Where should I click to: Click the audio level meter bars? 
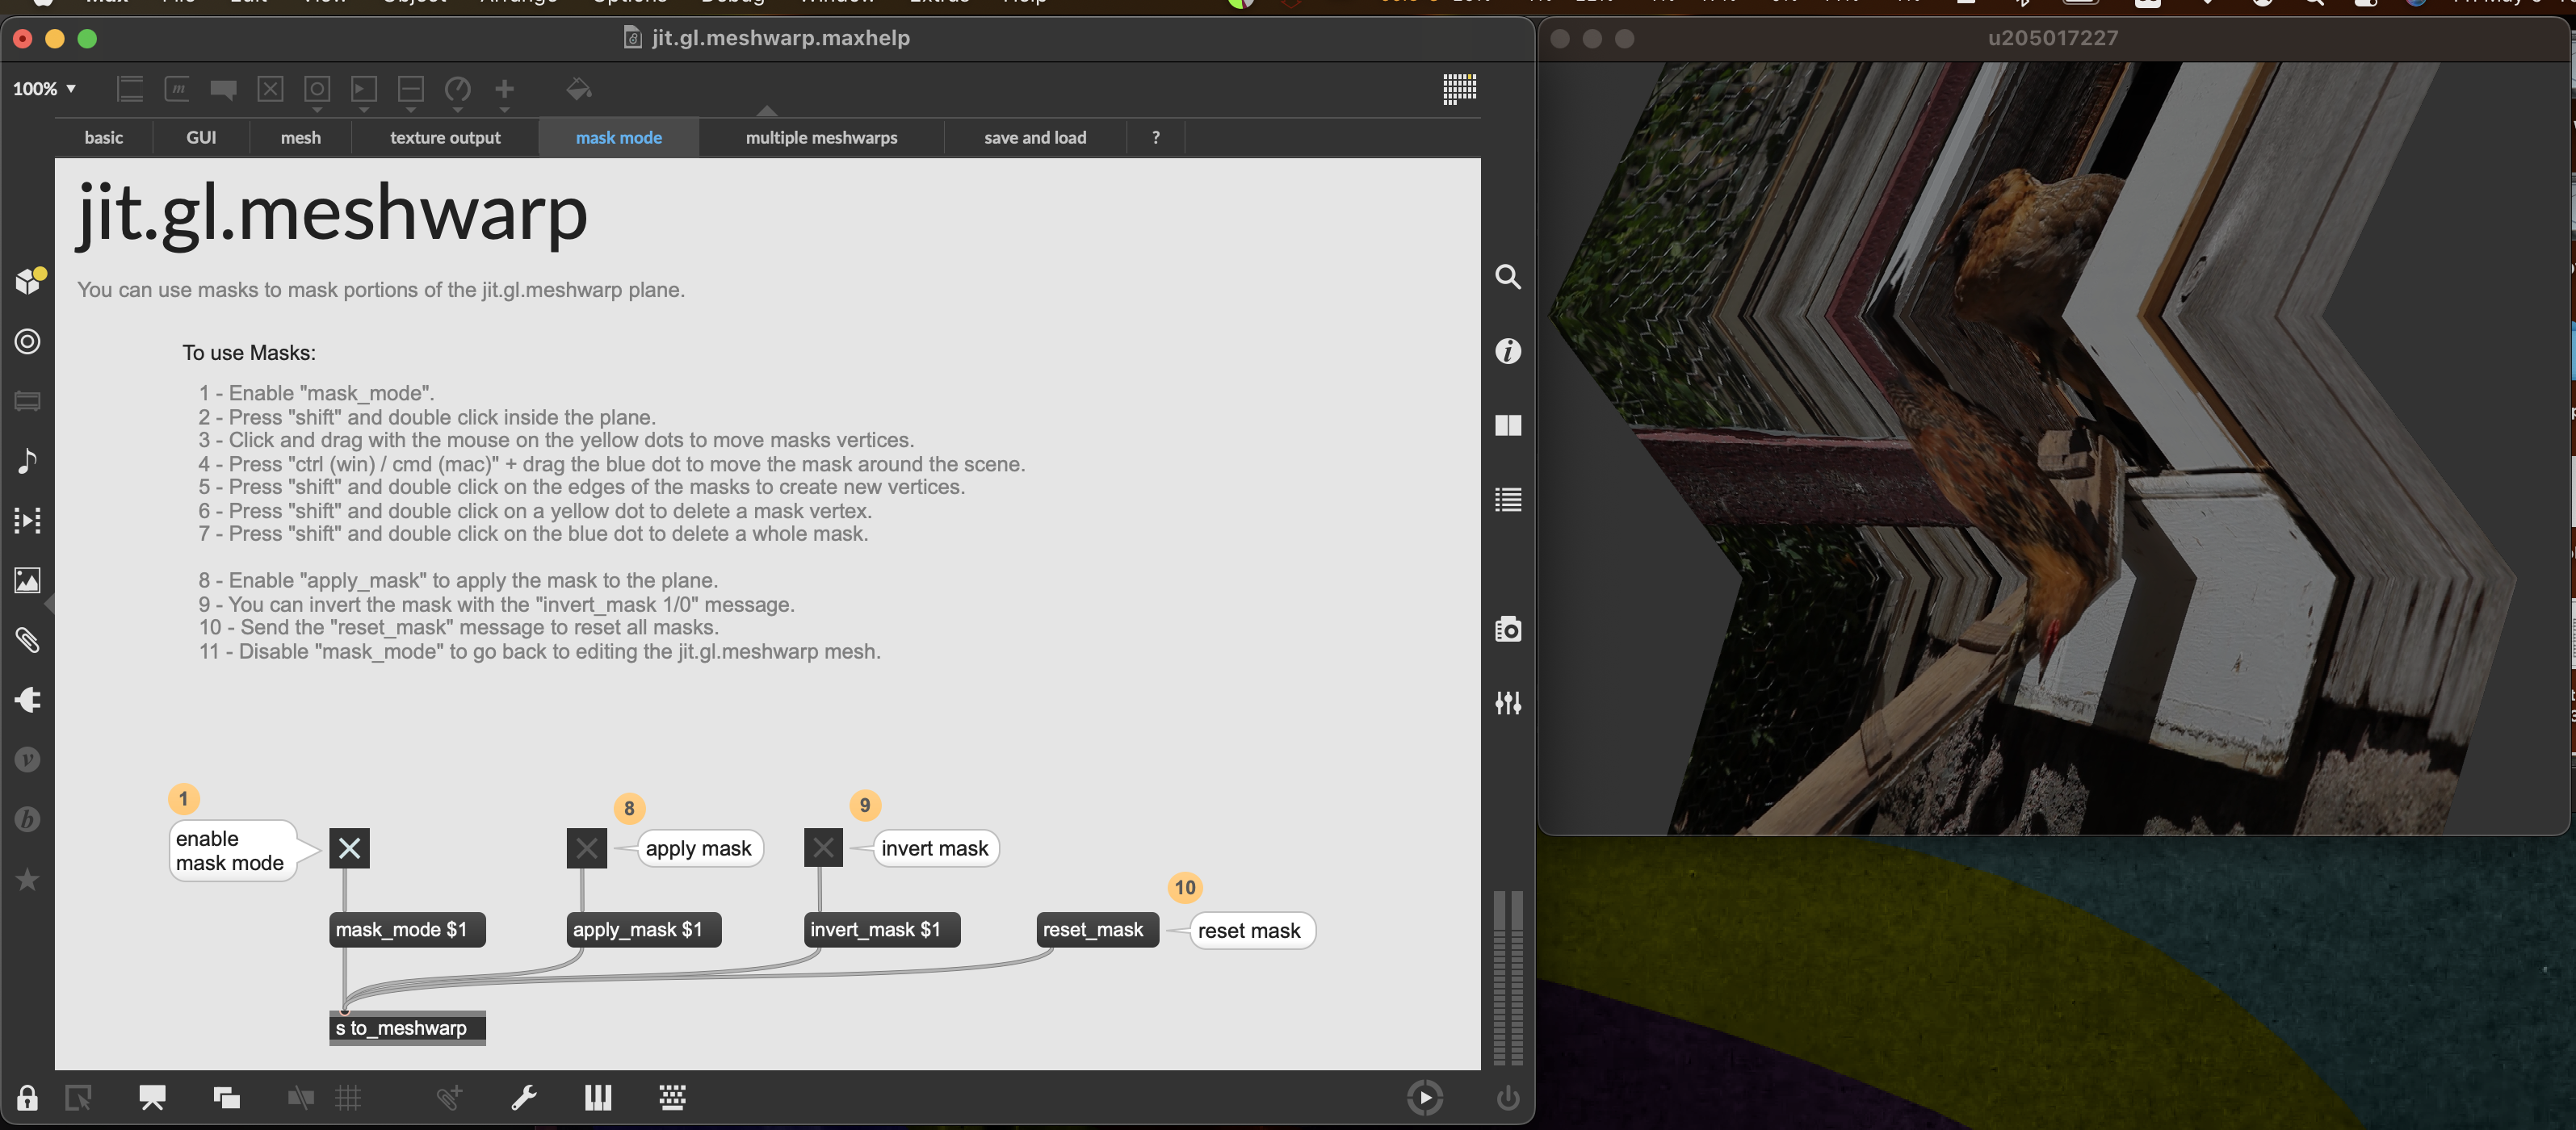[1508, 977]
